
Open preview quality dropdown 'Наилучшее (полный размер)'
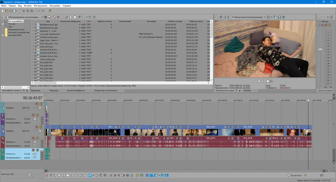tap(250, 17)
